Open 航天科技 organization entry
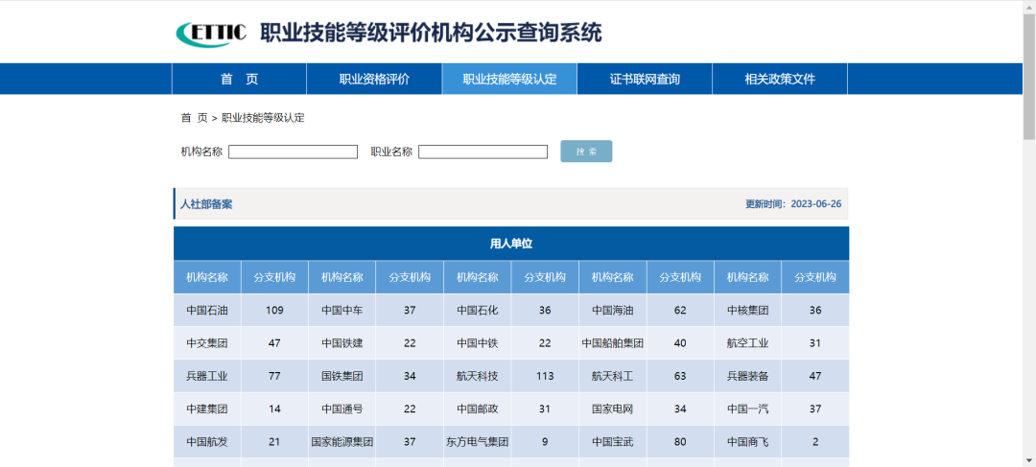 pos(477,376)
